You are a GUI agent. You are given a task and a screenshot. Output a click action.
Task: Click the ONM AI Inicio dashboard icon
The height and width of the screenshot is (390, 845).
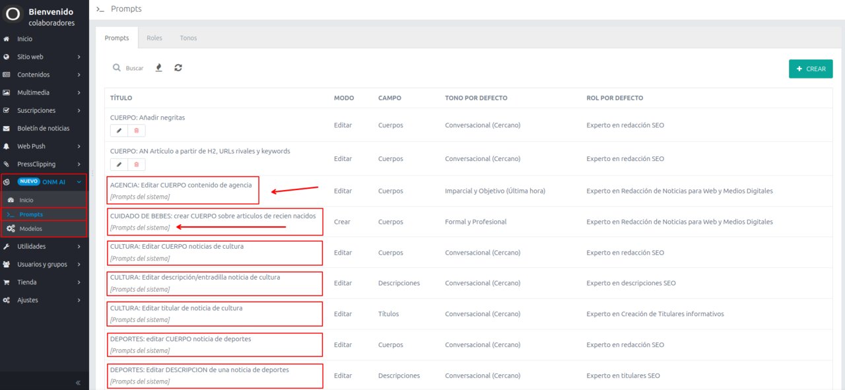pos(11,200)
